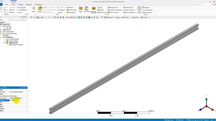
Task: Click Print Preview
Action: 128,7
